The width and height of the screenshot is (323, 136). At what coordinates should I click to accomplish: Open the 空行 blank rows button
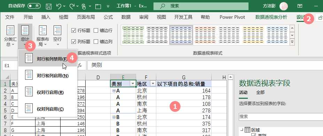pos(57,35)
